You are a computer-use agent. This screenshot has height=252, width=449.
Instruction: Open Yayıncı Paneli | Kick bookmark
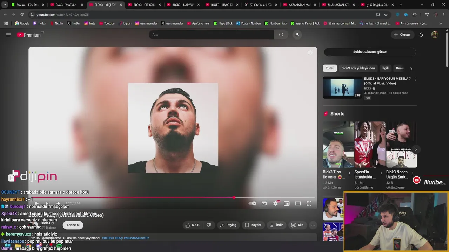click(x=305, y=23)
